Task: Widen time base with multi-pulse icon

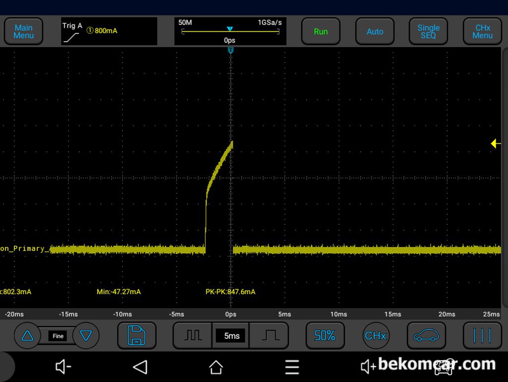Action: (192, 335)
